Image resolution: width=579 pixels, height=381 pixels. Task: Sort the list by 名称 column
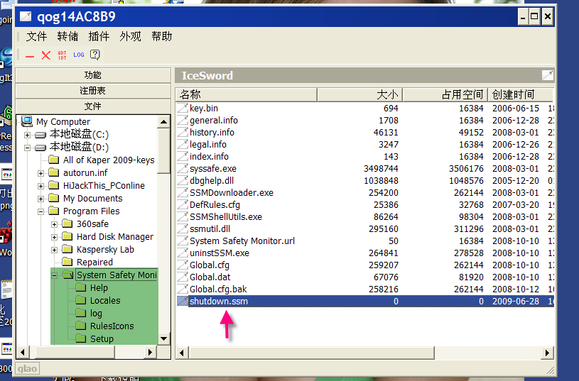pyautogui.click(x=247, y=95)
